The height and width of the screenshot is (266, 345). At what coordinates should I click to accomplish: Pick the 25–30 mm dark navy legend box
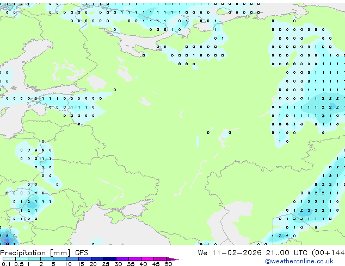(x=110, y=259)
